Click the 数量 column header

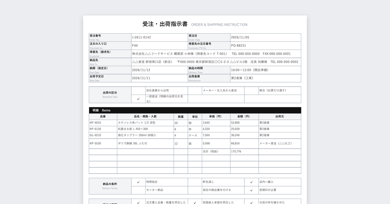click(x=181, y=117)
